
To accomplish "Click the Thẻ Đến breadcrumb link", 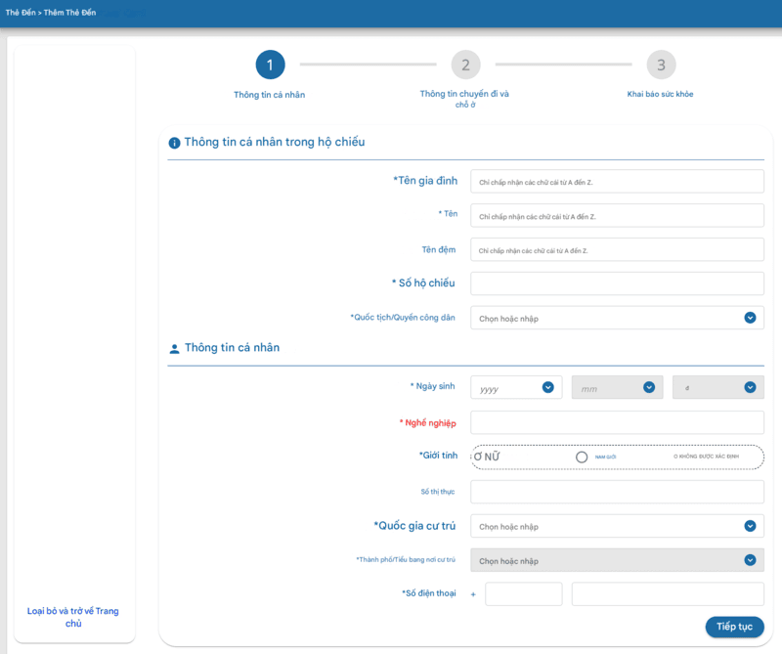I will pyautogui.click(x=21, y=13).
